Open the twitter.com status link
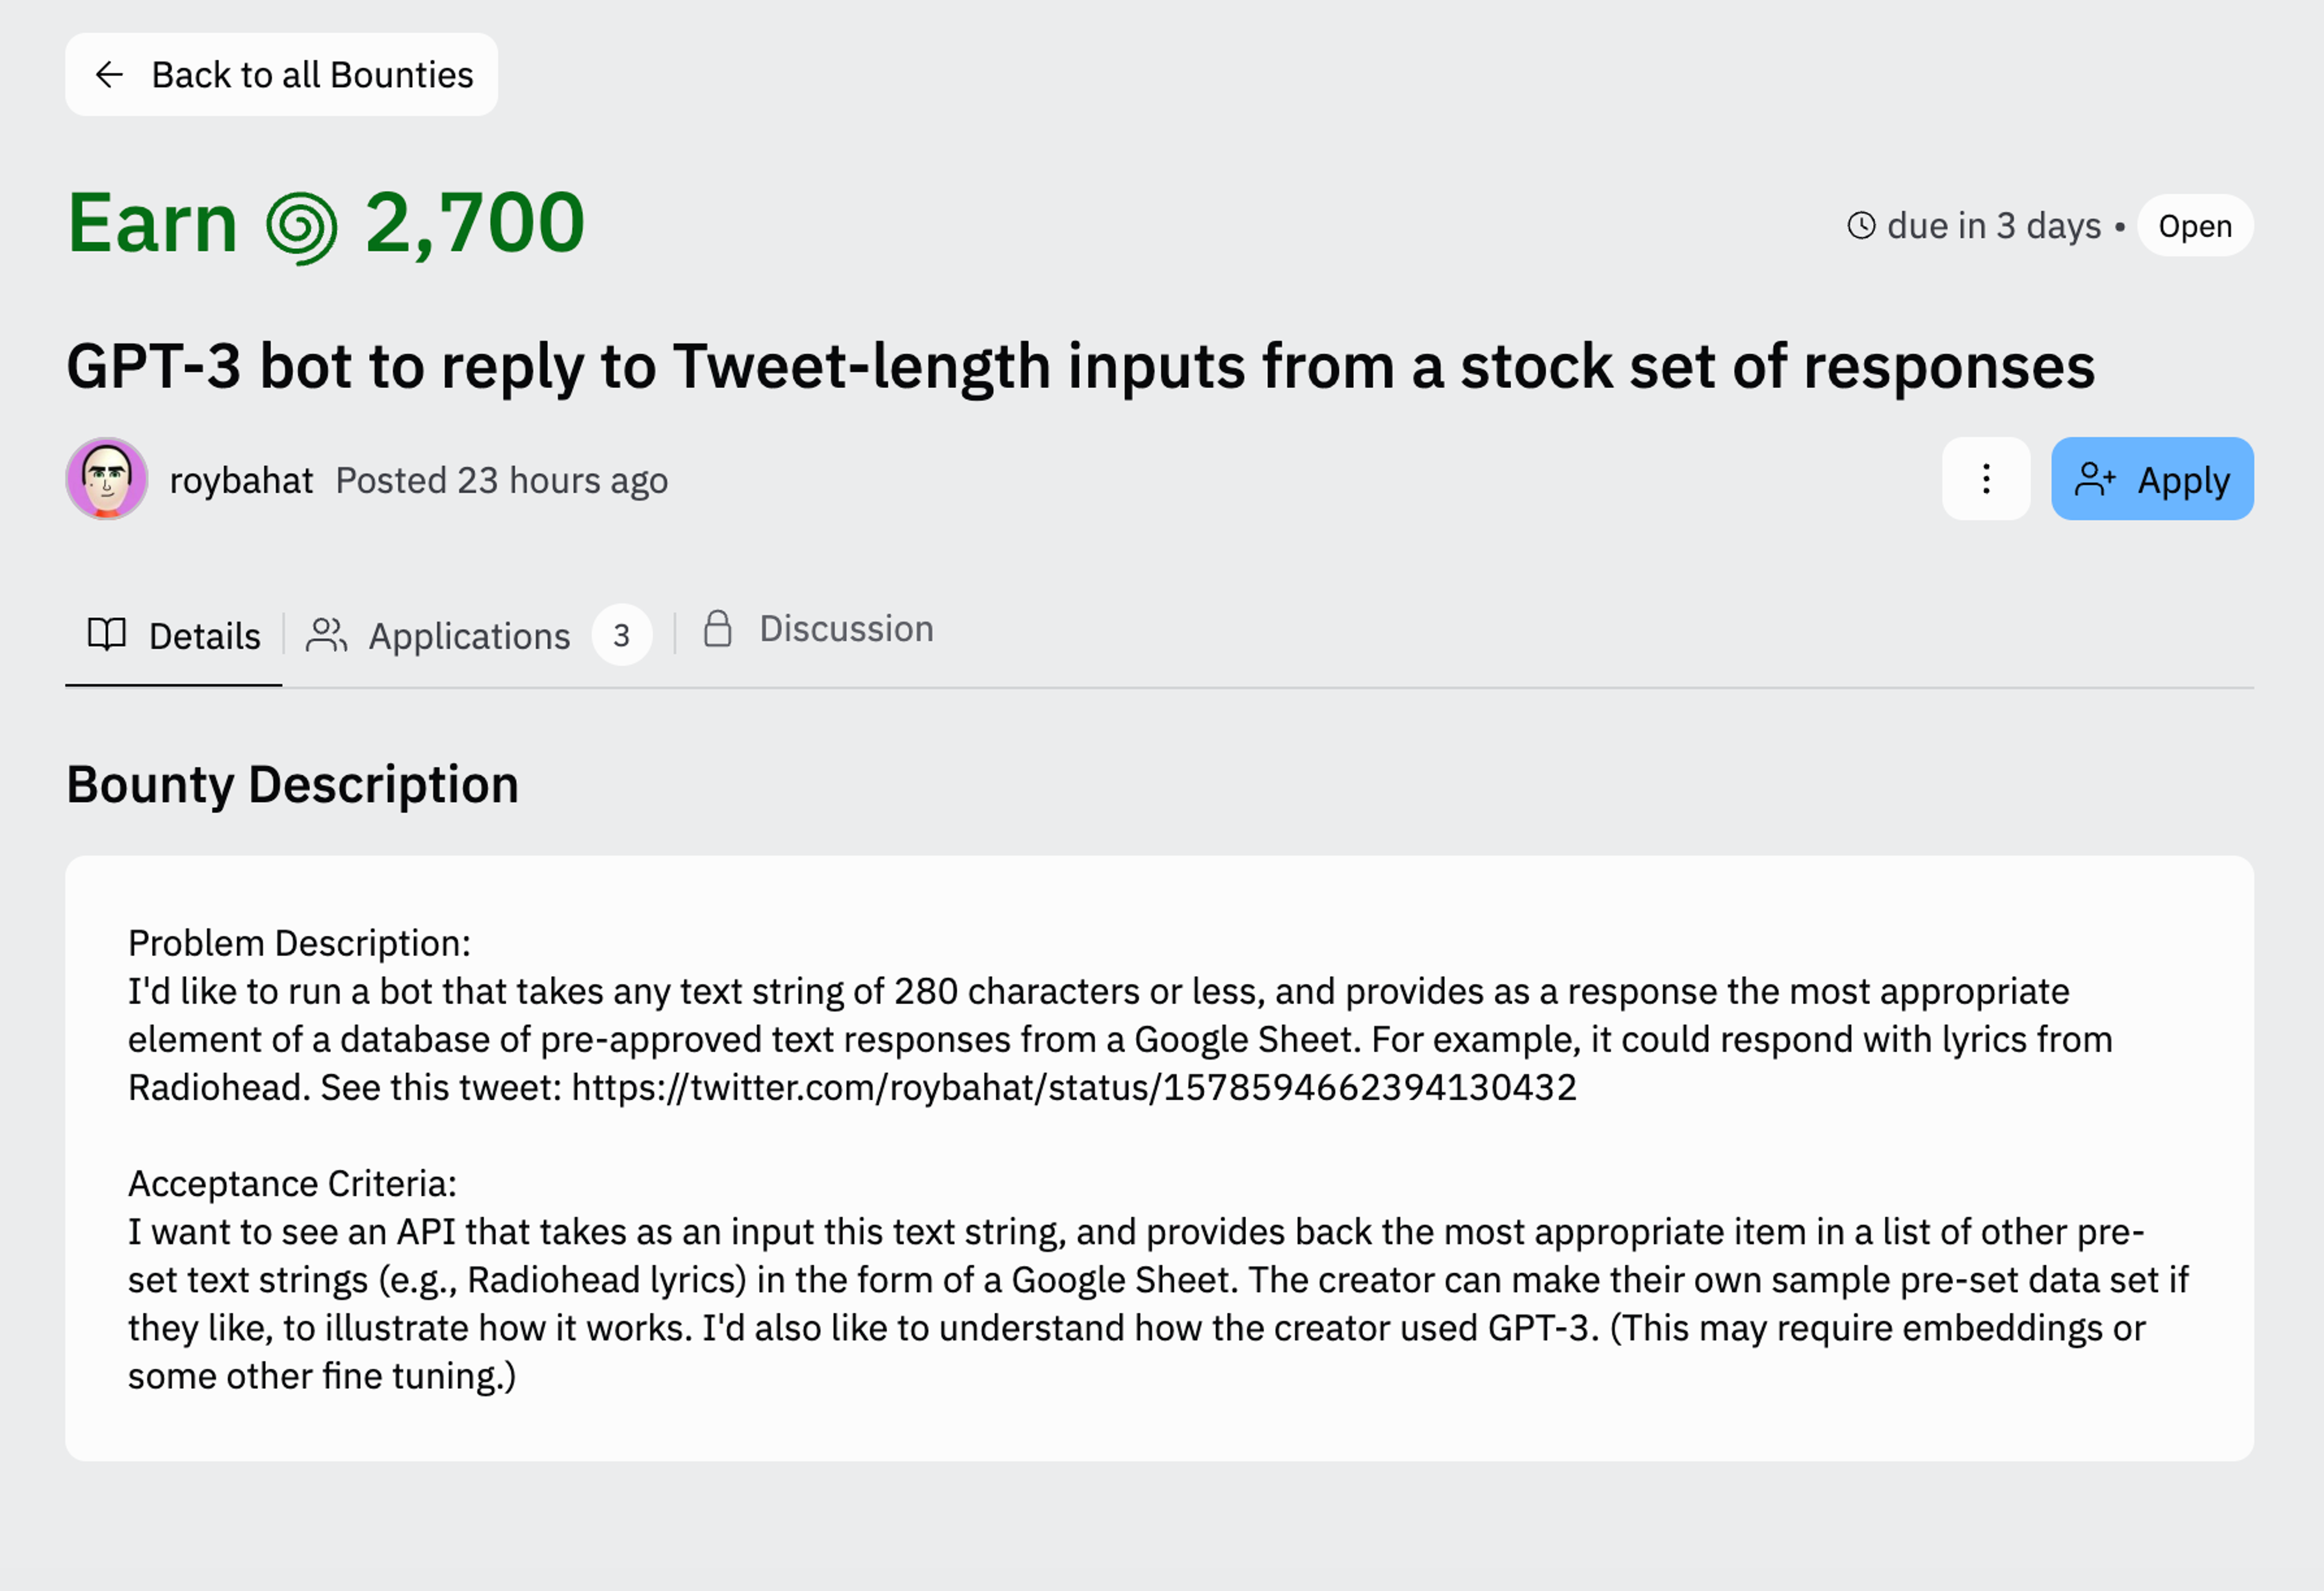This screenshot has height=1591, width=2324. 1074,1088
